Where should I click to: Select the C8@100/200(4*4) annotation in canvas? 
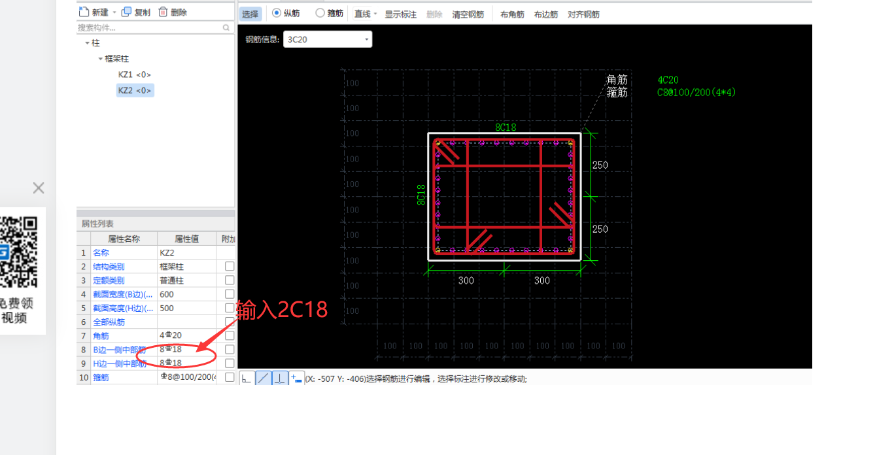[696, 93]
